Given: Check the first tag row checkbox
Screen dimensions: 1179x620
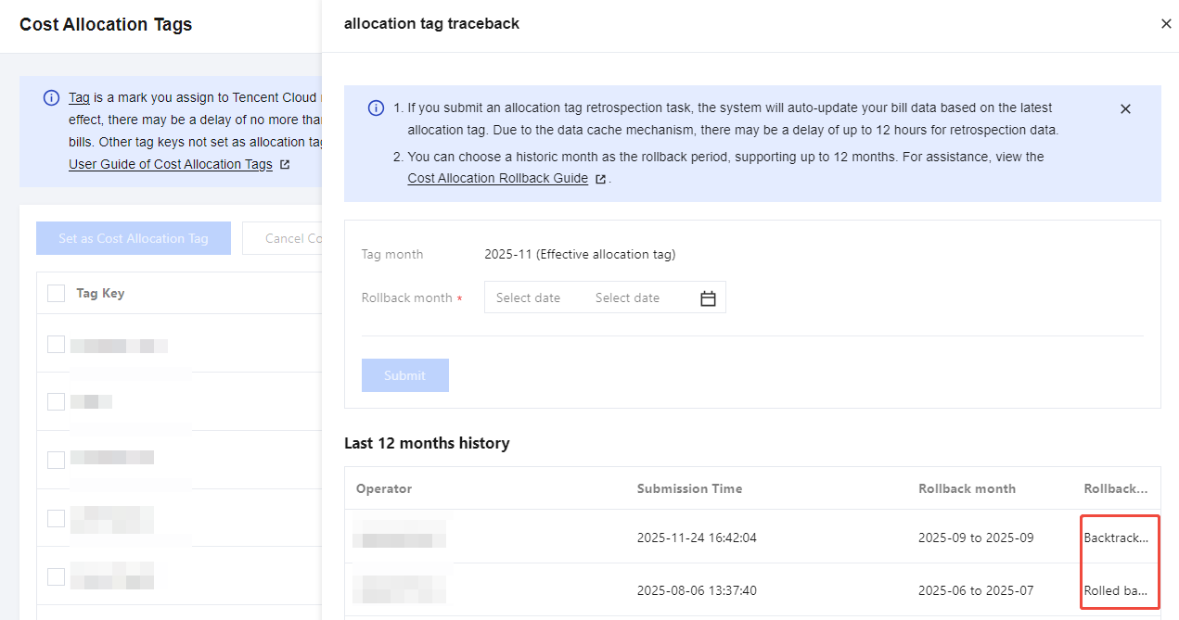Looking at the screenshot, I should pos(57,345).
